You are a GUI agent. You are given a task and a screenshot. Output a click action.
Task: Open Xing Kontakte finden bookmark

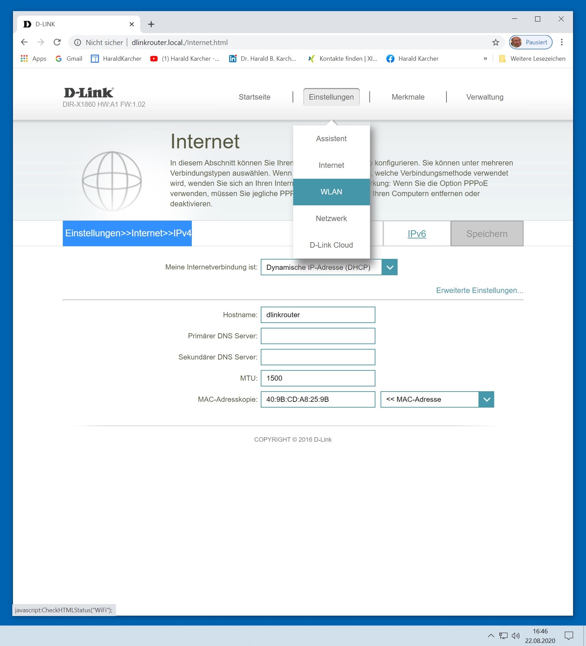coord(342,59)
